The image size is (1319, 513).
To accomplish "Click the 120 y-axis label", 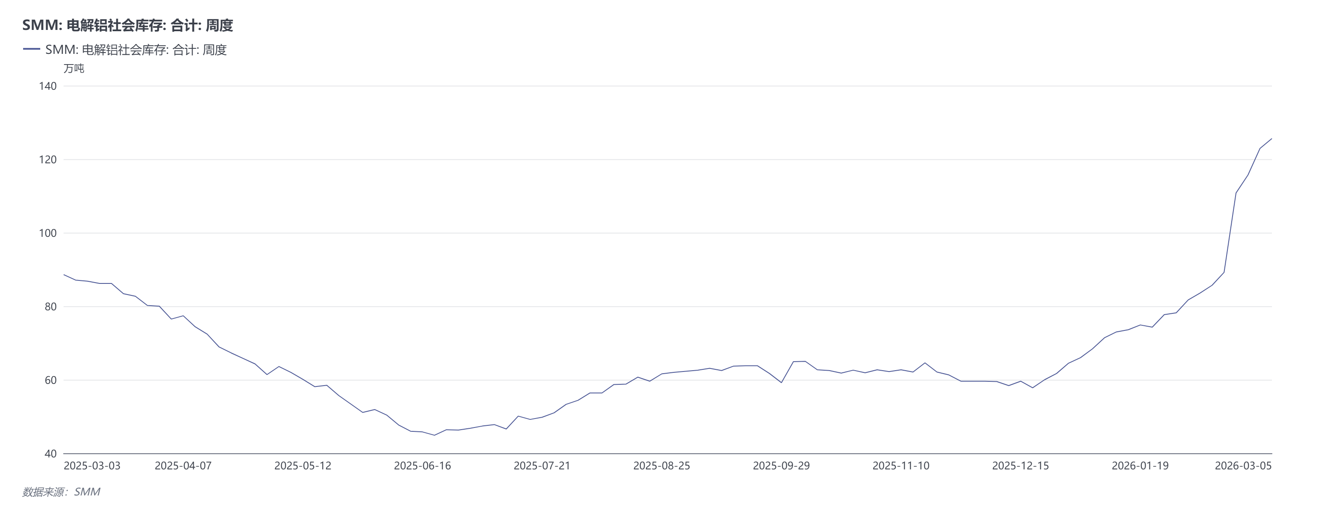I will pyautogui.click(x=48, y=159).
